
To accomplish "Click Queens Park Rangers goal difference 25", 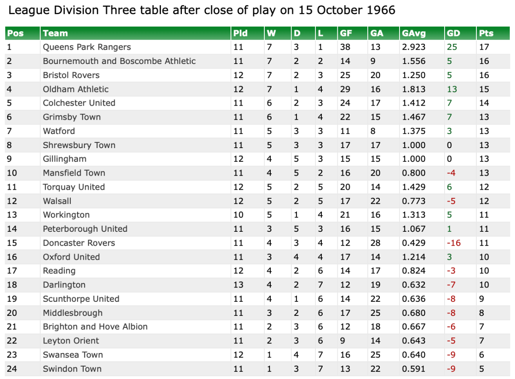I will click(451, 47).
